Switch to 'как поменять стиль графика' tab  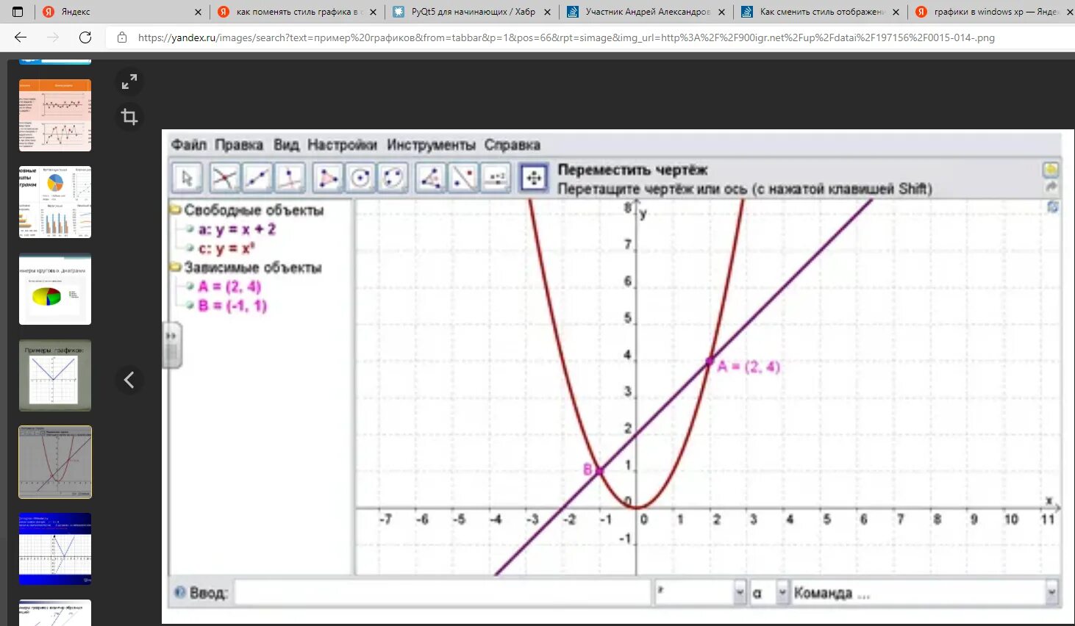point(297,12)
